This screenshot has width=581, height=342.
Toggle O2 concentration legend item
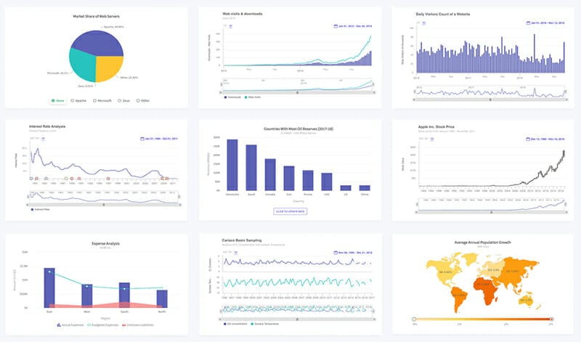pyautogui.click(x=234, y=324)
